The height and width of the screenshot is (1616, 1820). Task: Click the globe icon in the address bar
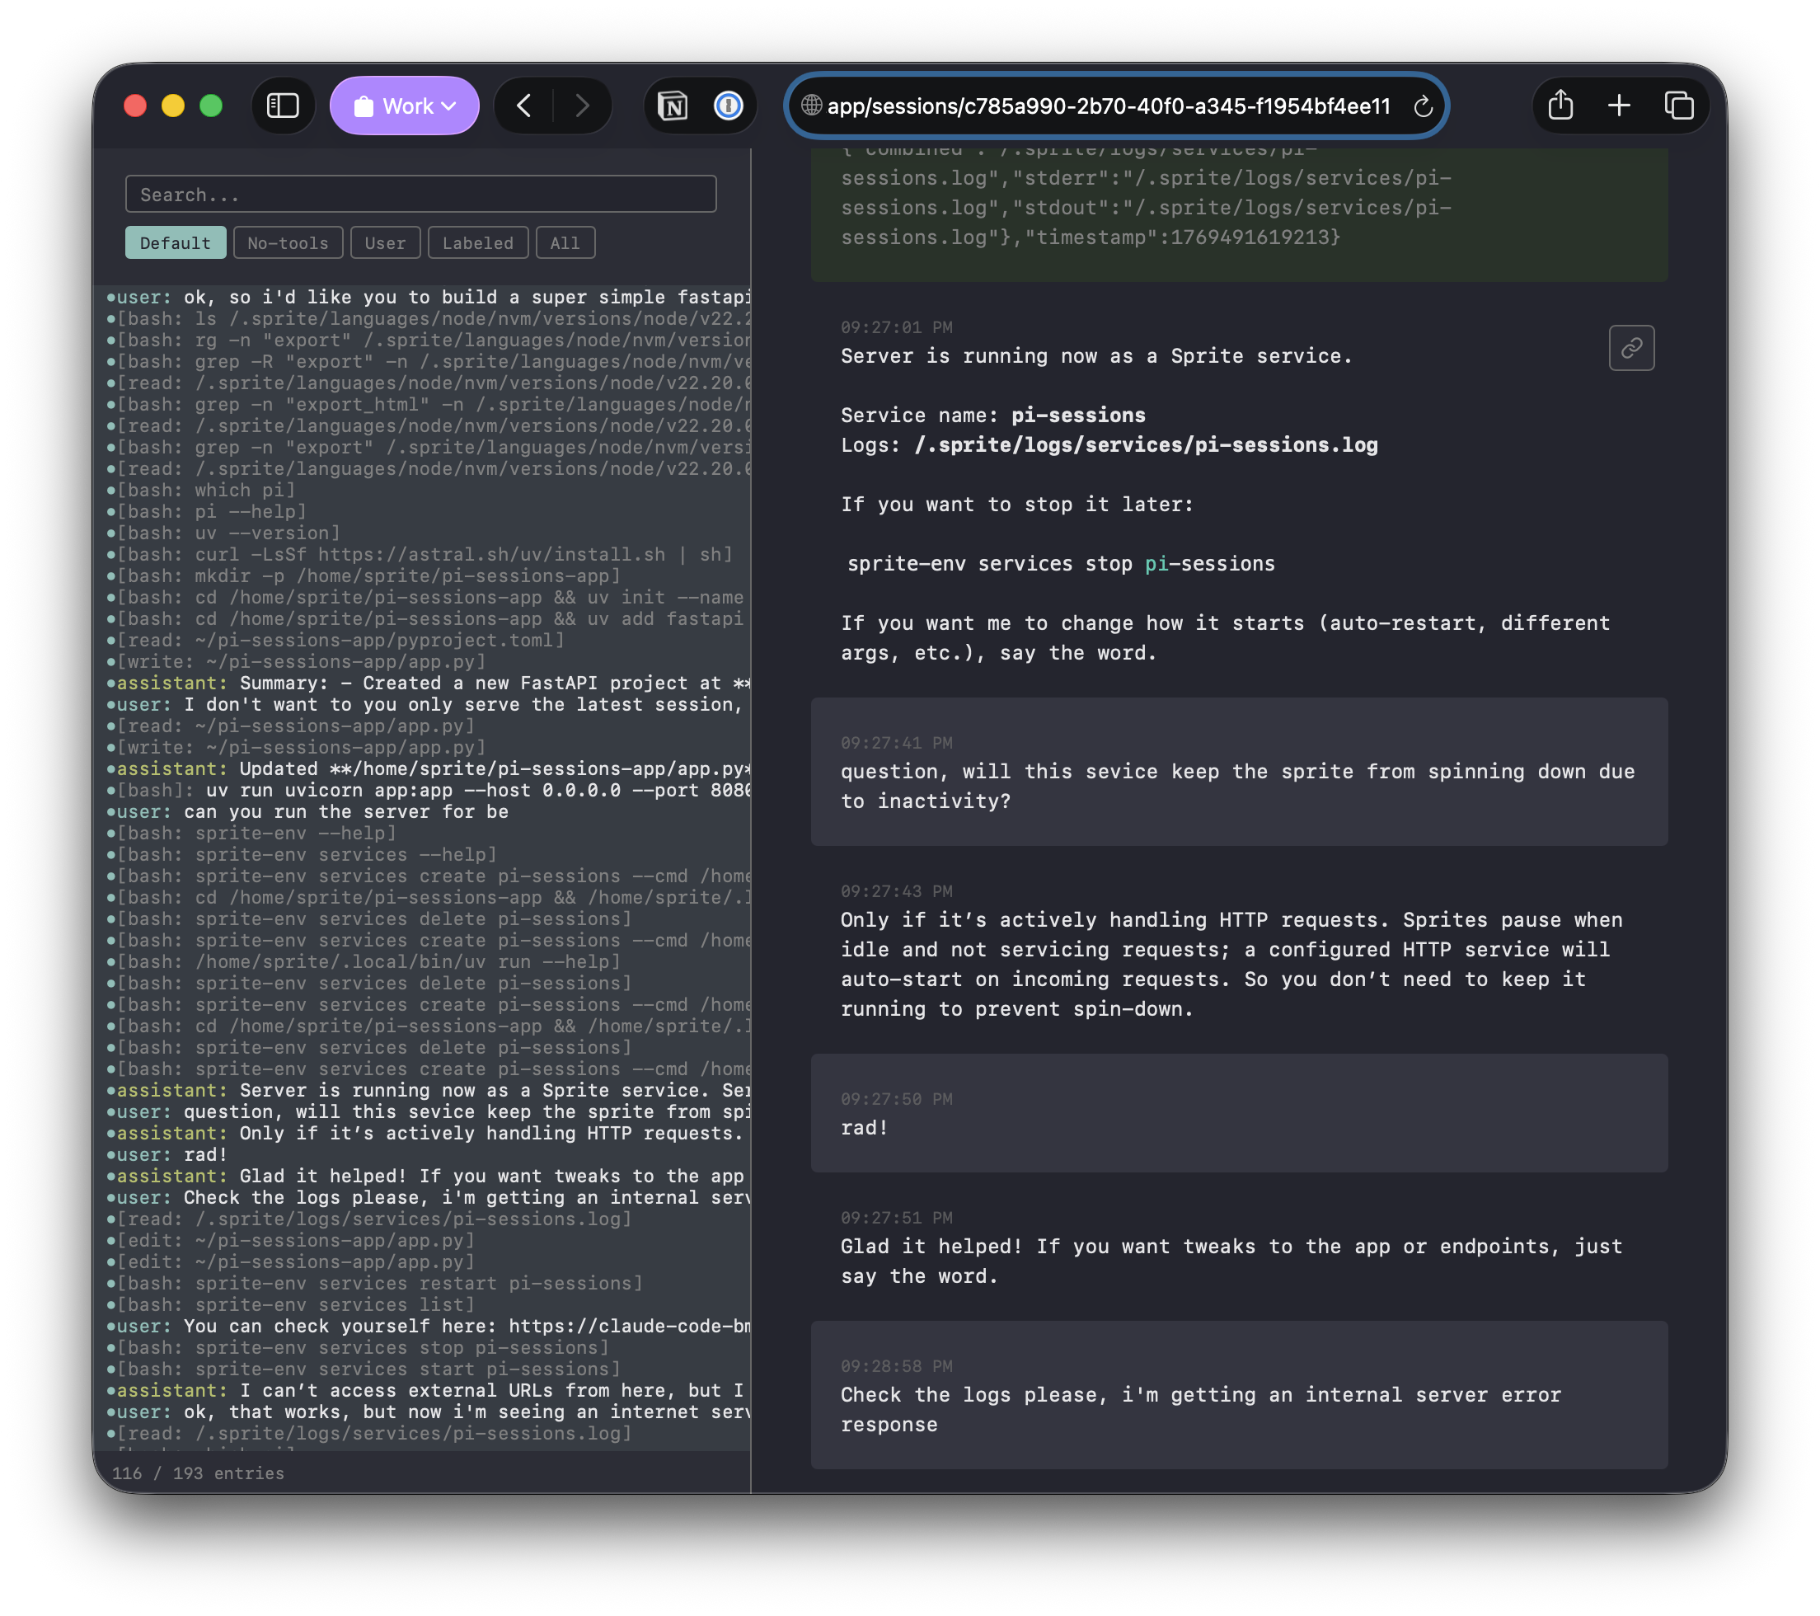(810, 106)
